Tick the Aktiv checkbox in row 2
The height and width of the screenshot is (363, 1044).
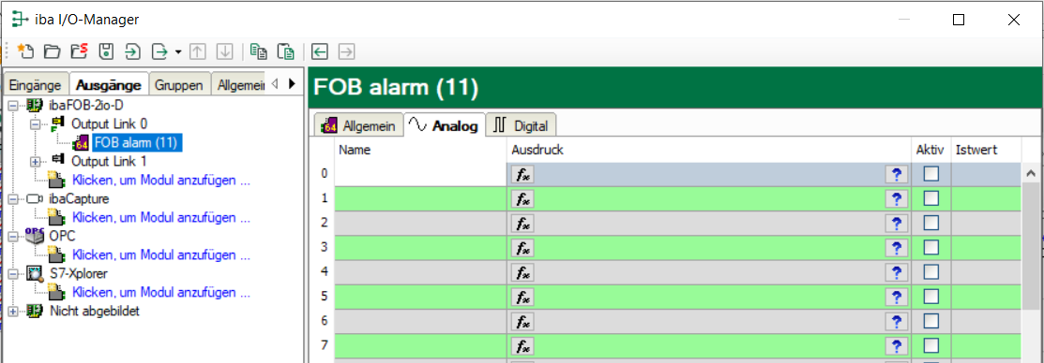(931, 223)
